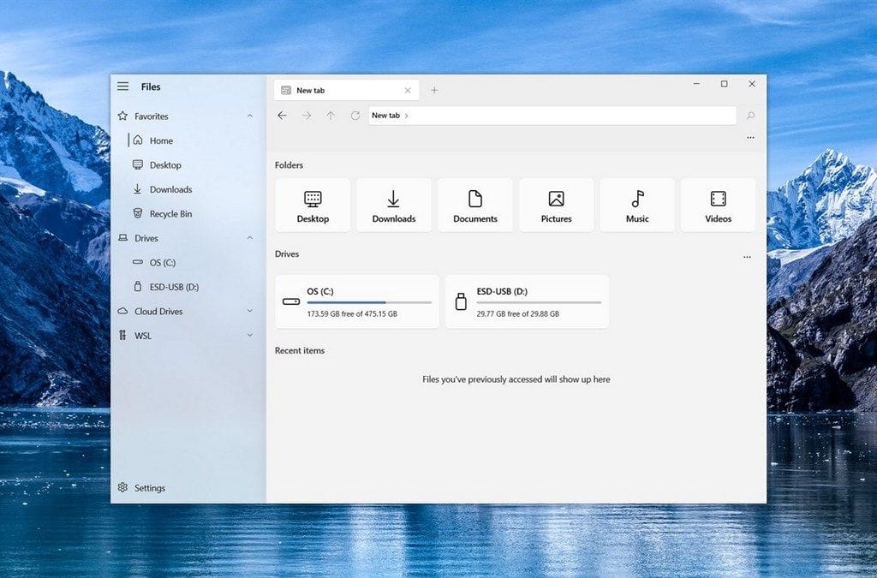Open Settings from the sidebar
Image resolution: width=877 pixels, height=578 pixels.
pyautogui.click(x=142, y=487)
